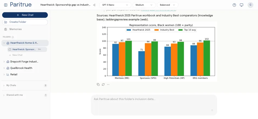
Task: Select the Retail folder
Action: point(14,75)
